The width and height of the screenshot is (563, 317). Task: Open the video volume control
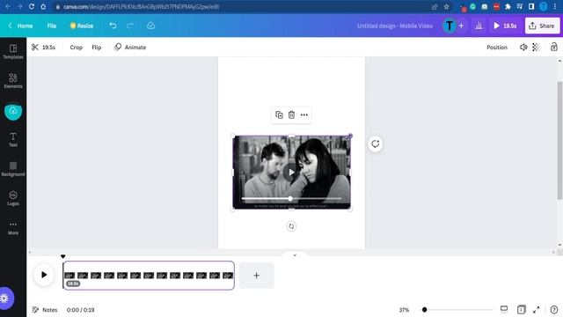(523, 47)
